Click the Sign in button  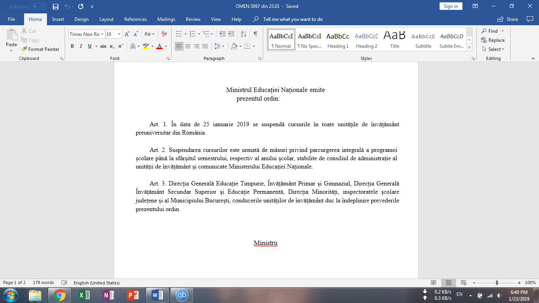pos(451,6)
